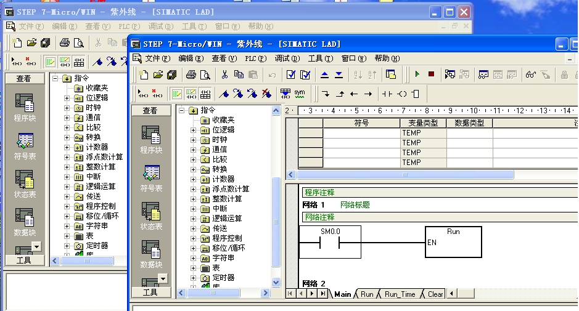Toggle POU comments button in back window
Viewport: 579px width, 311px height.
click(x=50, y=62)
